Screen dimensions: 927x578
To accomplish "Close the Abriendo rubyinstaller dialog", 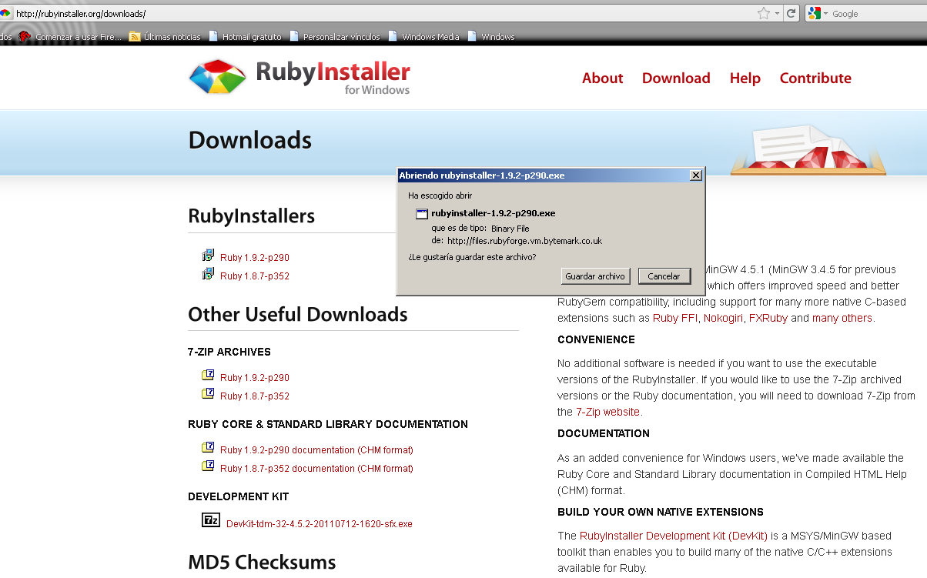I will pyautogui.click(x=696, y=175).
